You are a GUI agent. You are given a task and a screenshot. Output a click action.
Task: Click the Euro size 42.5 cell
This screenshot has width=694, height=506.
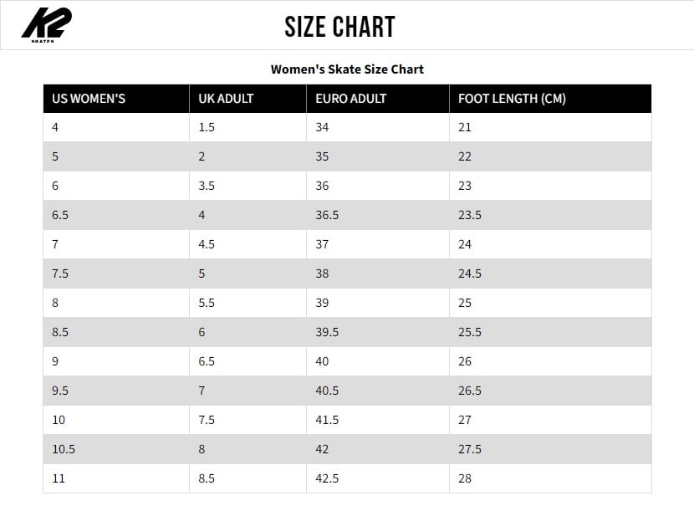click(327, 478)
